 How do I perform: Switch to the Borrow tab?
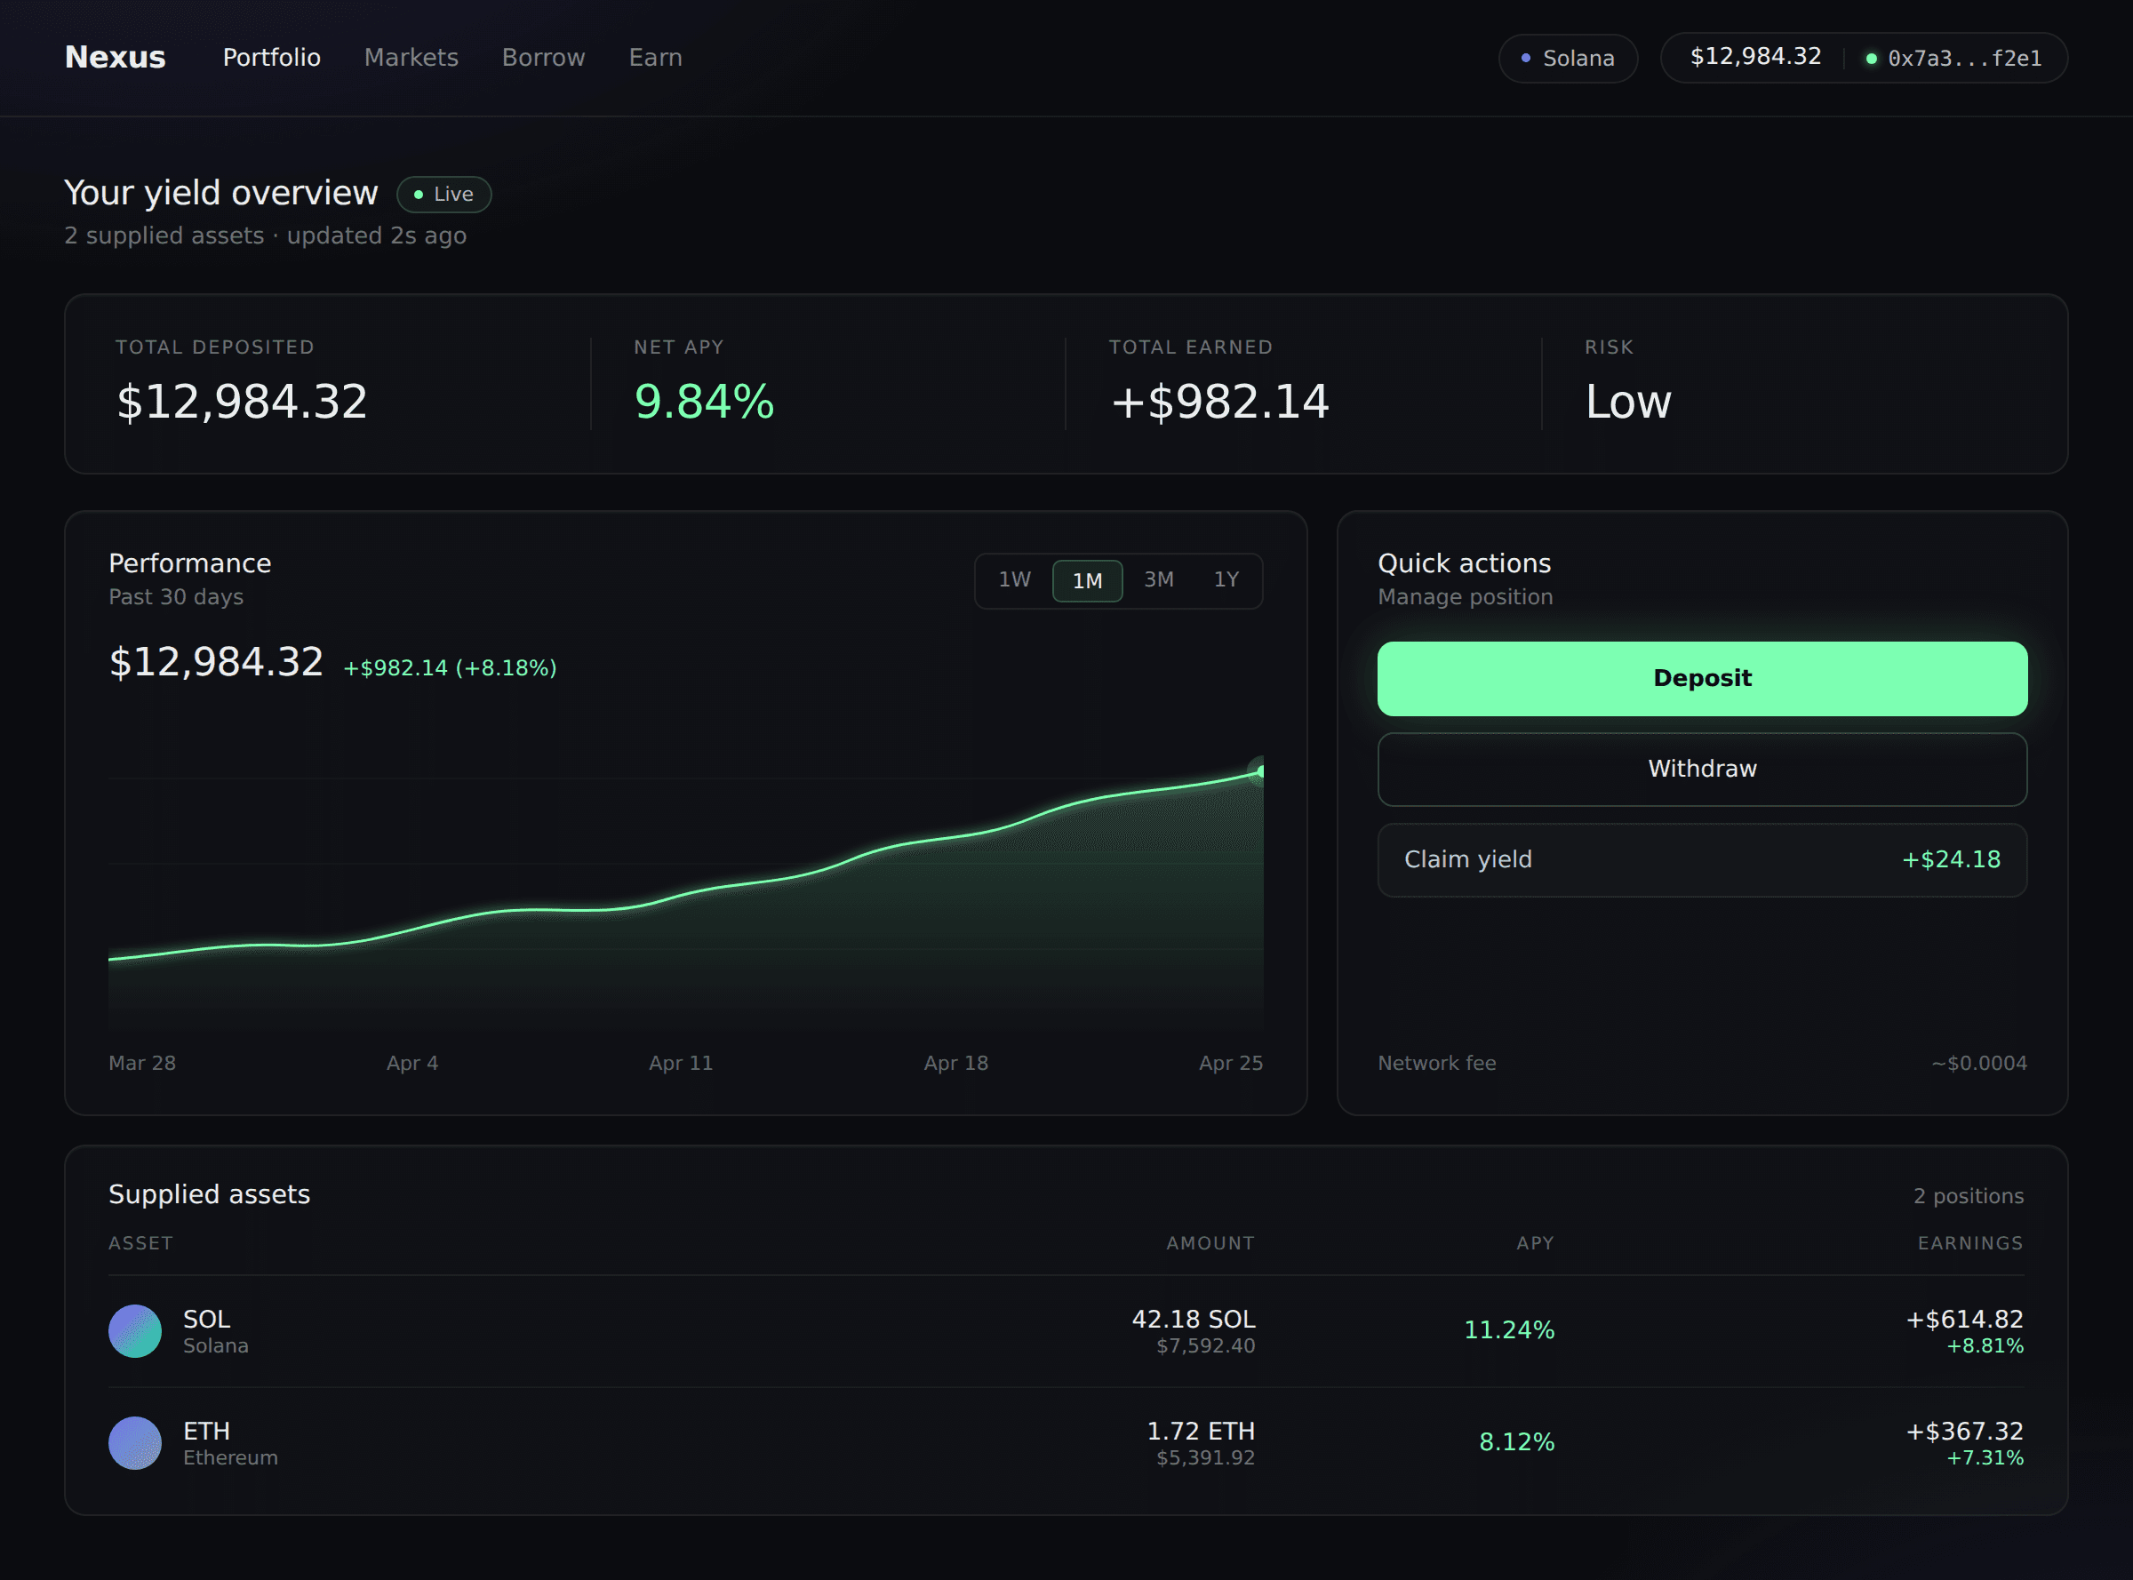543,58
